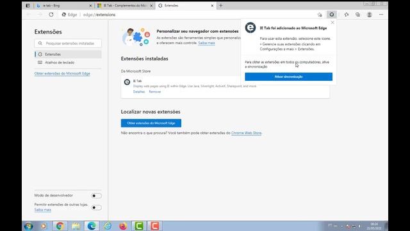Add this page to favorites icon
This screenshot has width=410, height=231.
coord(320,15)
